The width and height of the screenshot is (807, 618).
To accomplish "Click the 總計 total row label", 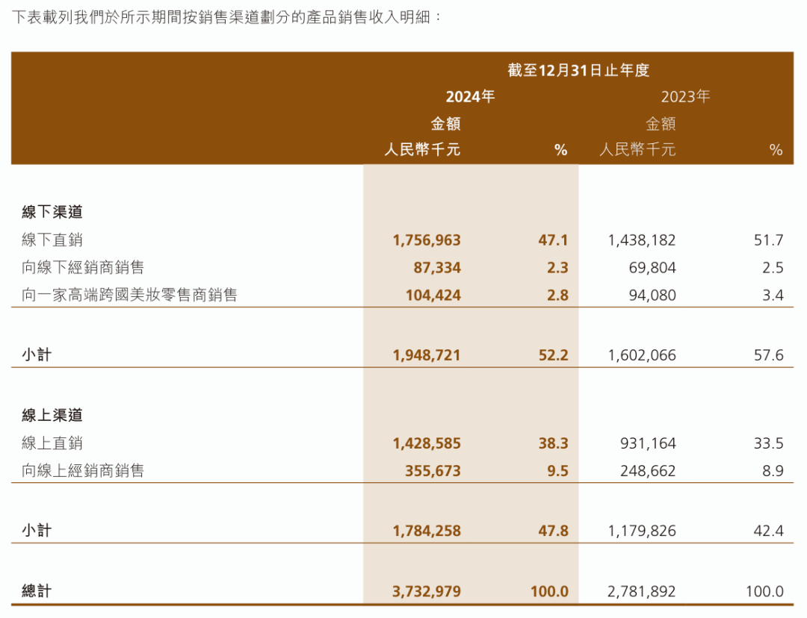I will 37,590.
